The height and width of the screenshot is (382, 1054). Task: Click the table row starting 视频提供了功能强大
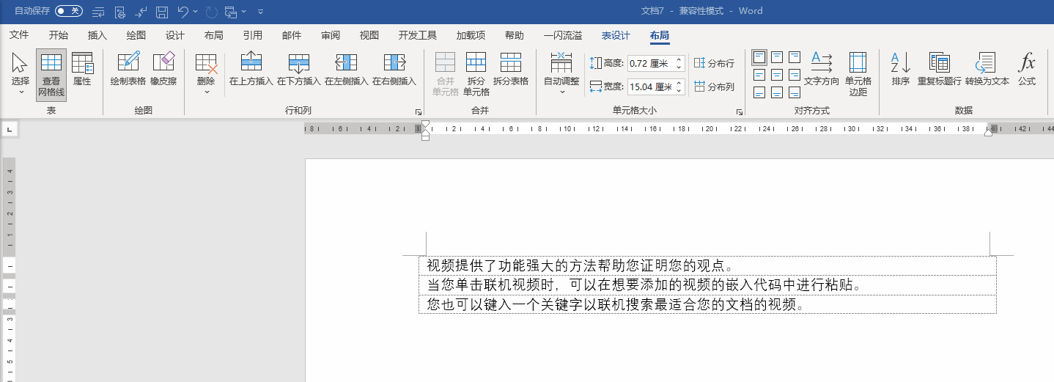click(707, 265)
